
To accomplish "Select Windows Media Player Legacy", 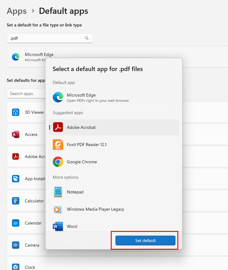I will tap(114, 209).
